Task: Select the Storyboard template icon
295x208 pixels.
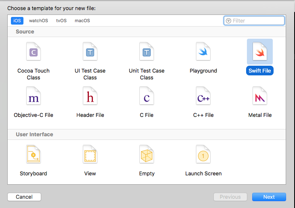Action: [34, 155]
